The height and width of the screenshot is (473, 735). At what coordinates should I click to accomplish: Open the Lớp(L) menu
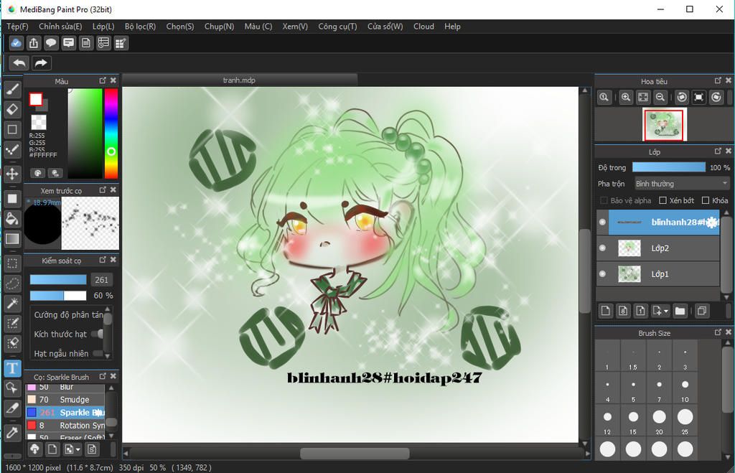[103, 27]
